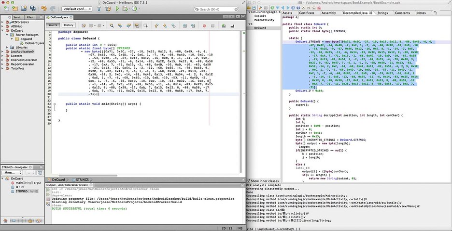Stop macro recording square icon
The height and width of the screenshot is (231, 452).
pos(213,26)
